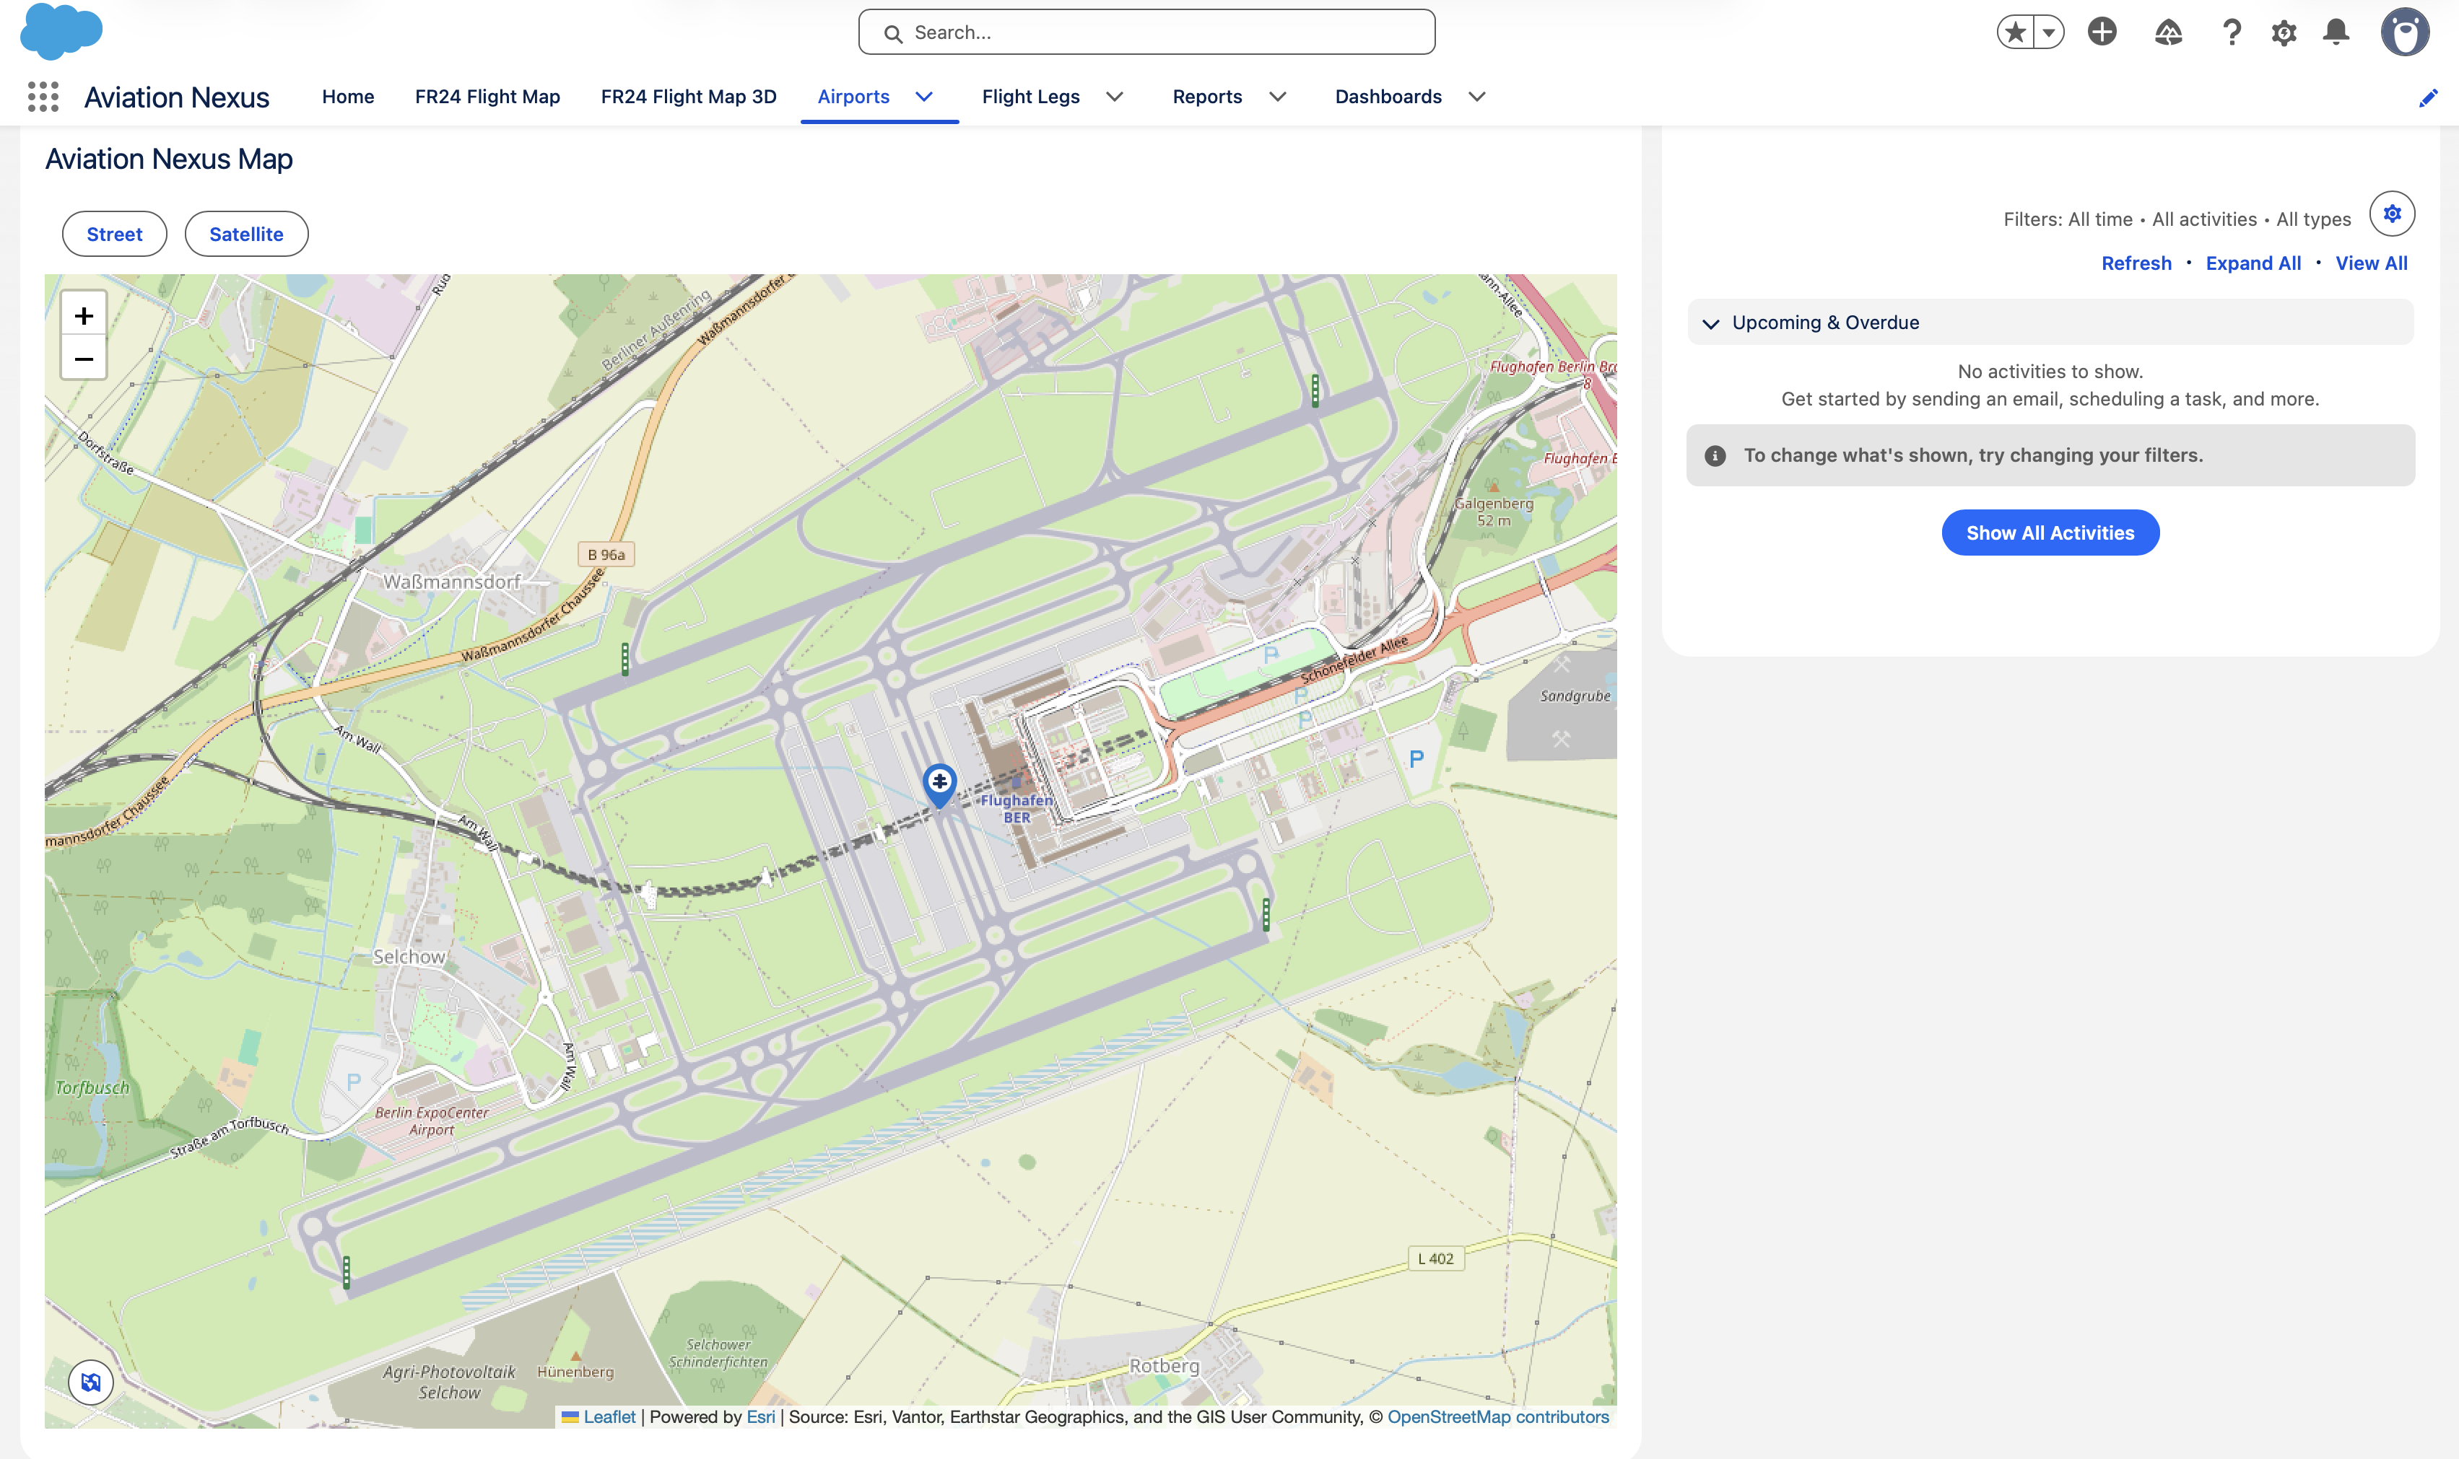This screenshot has width=2459, height=1459.
Task: Open the Help question mark icon
Action: click(2232, 32)
